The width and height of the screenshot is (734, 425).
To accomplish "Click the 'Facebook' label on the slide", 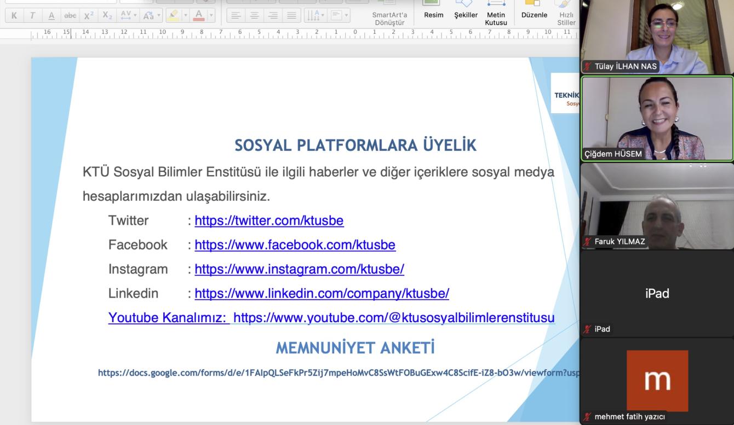I will pyautogui.click(x=138, y=245).
